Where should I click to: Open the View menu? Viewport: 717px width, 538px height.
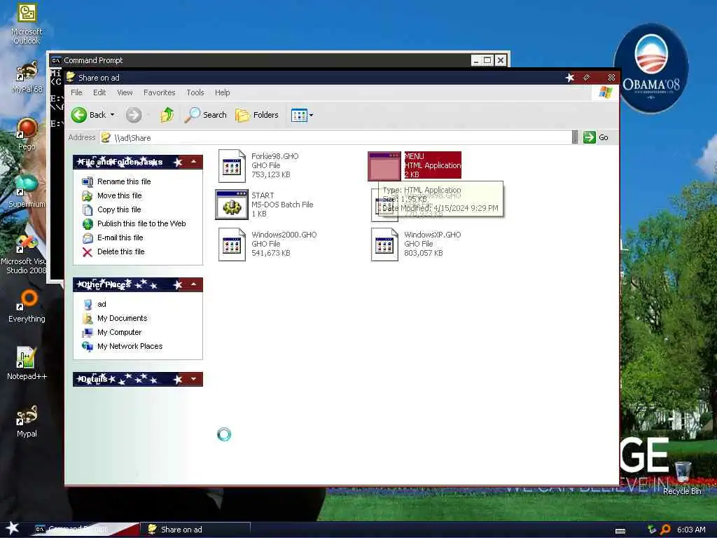125,92
